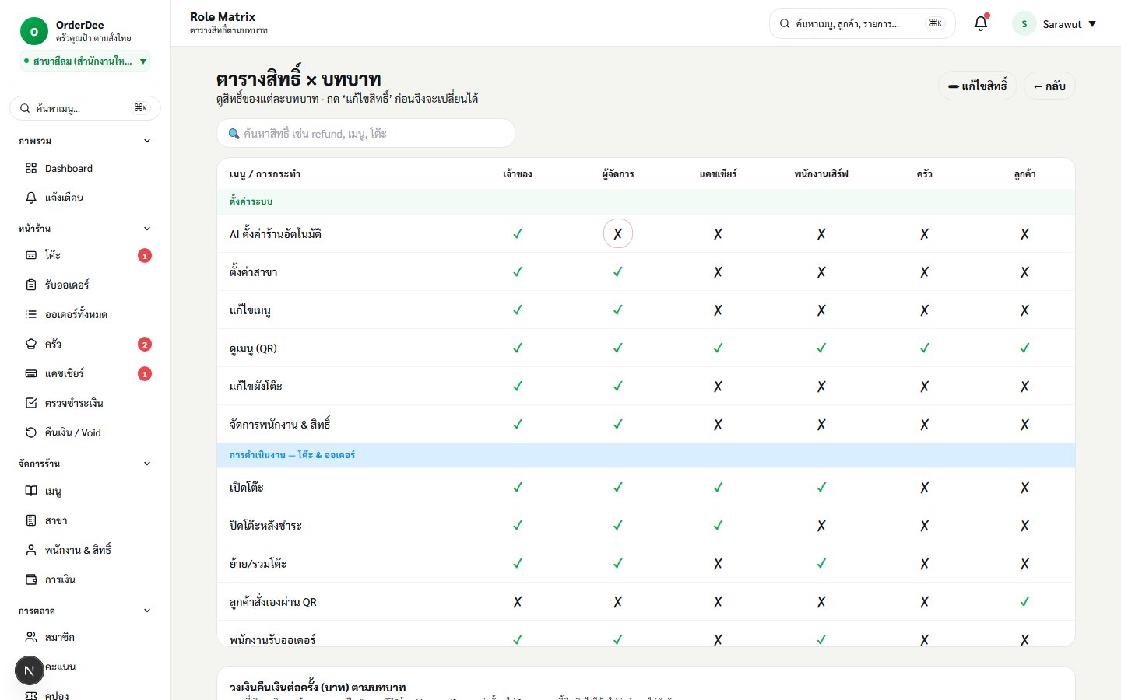Click the แคชเชียร์ column header
This screenshot has width=1121, height=700.
click(718, 174)
